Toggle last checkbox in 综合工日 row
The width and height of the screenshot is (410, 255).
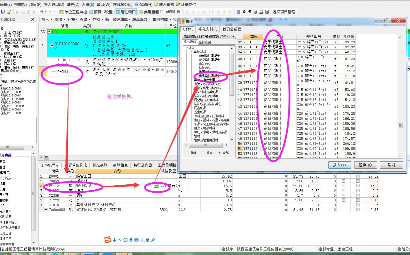point(358,176)
